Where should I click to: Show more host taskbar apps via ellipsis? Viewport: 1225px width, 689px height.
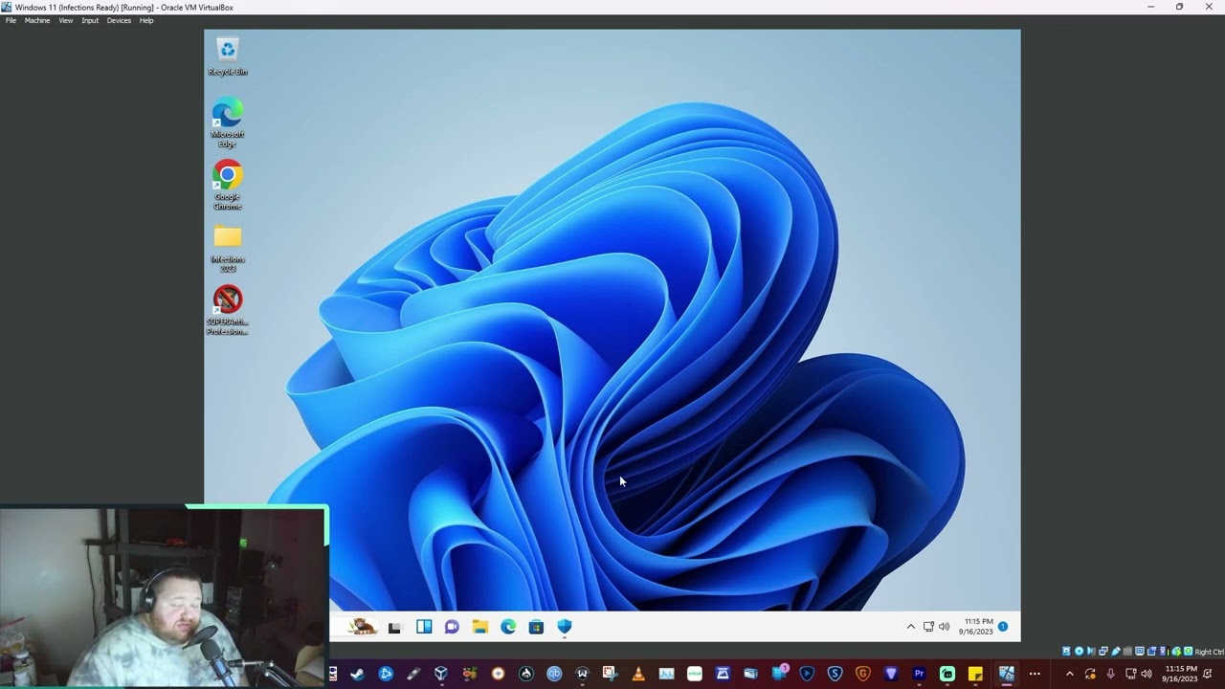coord(1035,674)
